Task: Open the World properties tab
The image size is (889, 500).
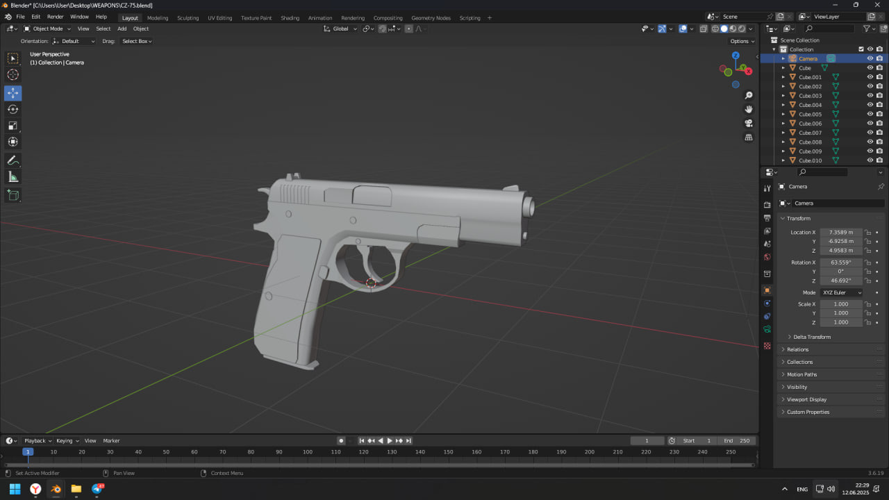Action: (x=767, y=257)
